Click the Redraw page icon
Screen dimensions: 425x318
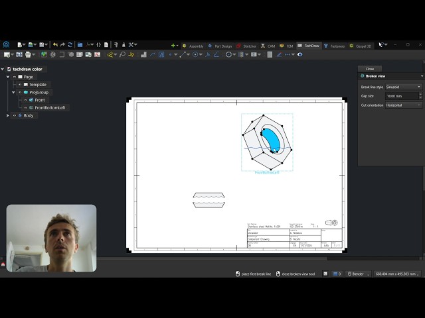(19, 54)
